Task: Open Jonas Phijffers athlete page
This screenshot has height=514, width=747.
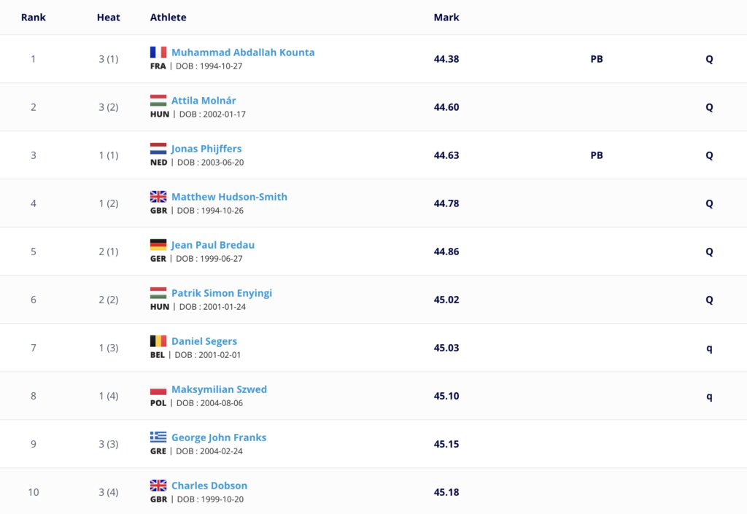Action: [x=206, y=149]
